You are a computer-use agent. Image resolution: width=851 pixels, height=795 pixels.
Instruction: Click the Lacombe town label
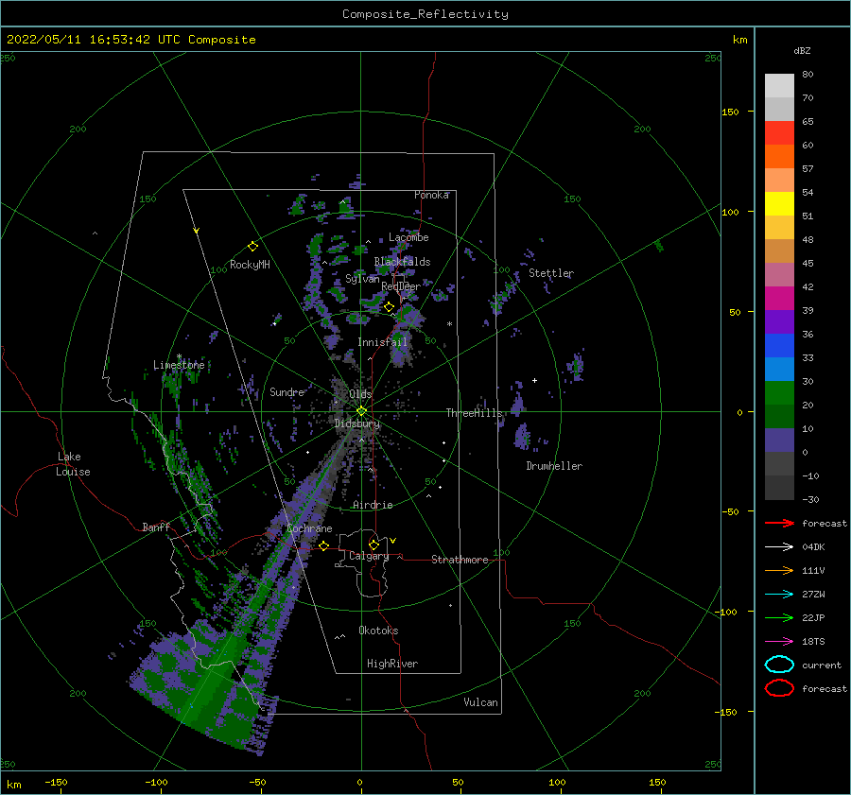click(408, 237)
